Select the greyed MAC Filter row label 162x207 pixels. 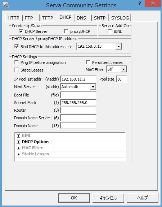pyautogui.click(x=32, y=148)
